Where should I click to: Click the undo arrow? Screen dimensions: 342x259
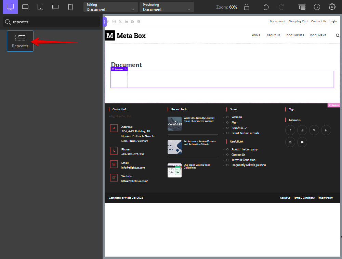click(266, 7)
